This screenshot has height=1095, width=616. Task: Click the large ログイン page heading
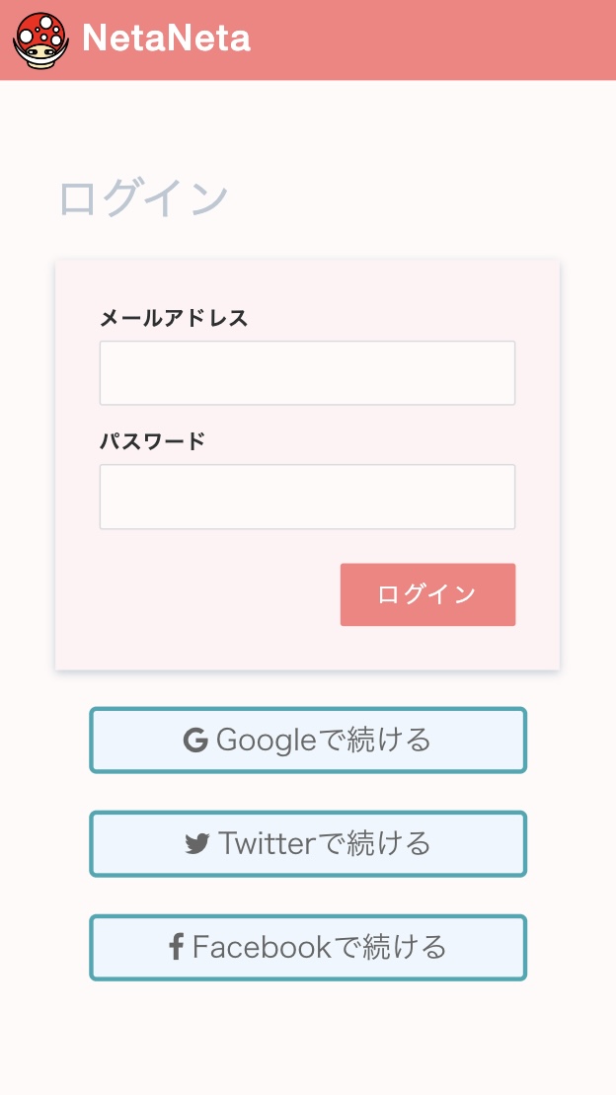(x=144, y=198)
